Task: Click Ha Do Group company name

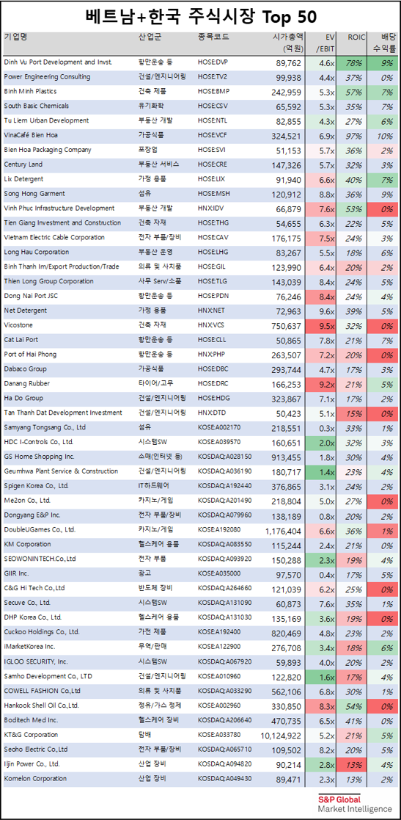Action: 23,399
